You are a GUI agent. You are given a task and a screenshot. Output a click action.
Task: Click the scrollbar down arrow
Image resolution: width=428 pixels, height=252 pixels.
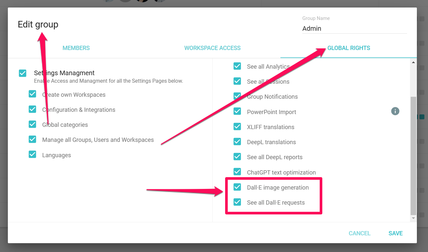[414, 218]
